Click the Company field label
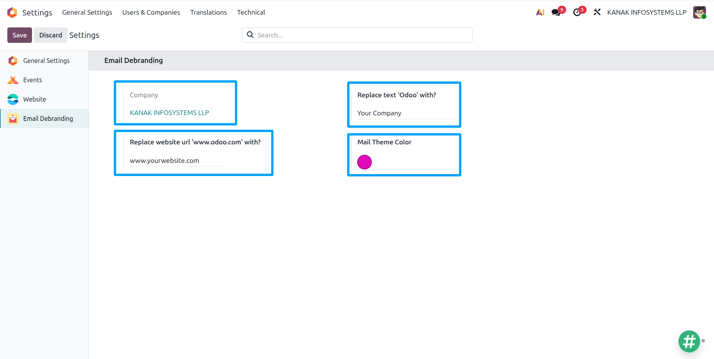This screenshot has width=714, height=359. [144, 95]
